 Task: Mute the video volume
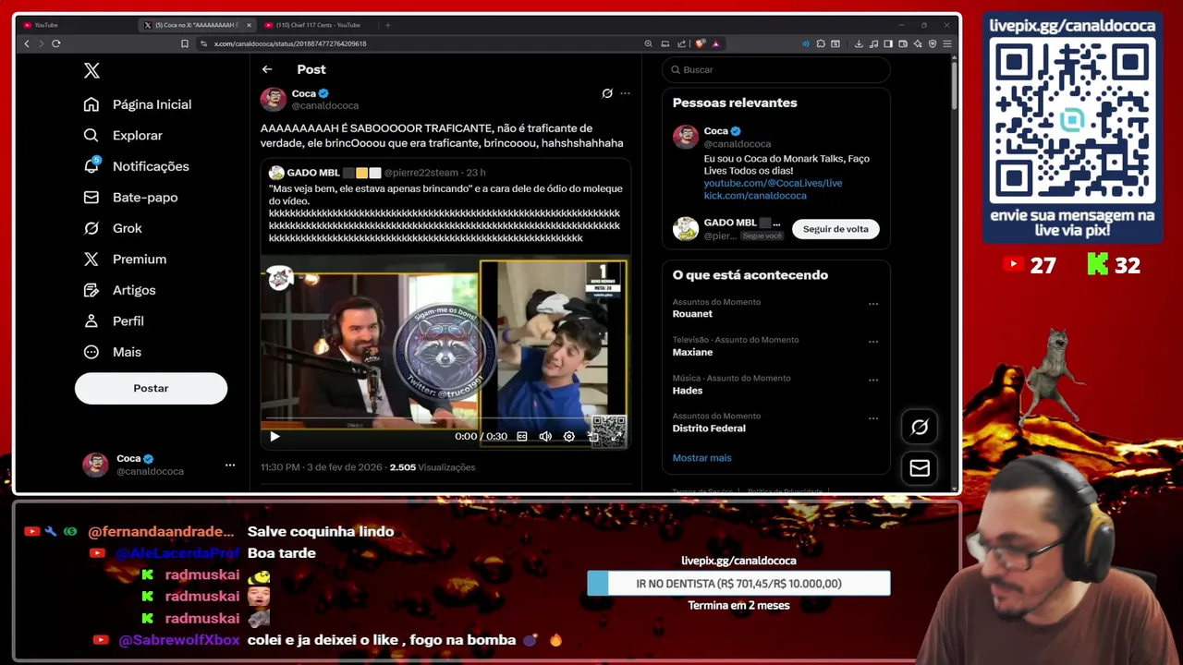click(545, 436)
